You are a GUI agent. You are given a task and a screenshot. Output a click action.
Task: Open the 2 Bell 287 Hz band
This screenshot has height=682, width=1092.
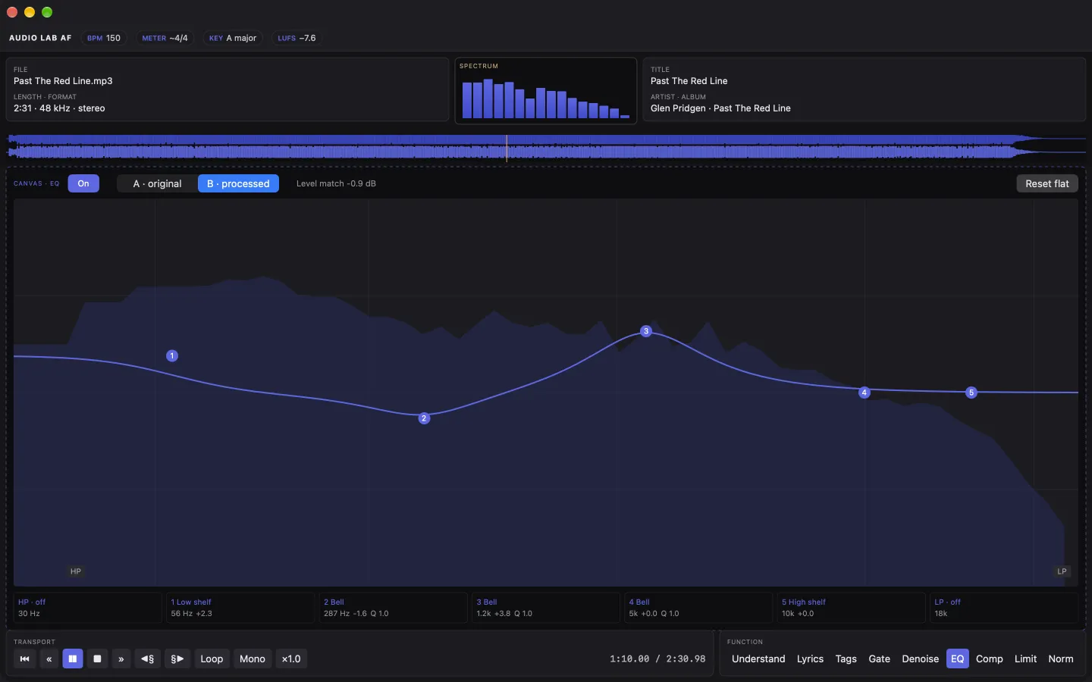click(x=393, y=608)
